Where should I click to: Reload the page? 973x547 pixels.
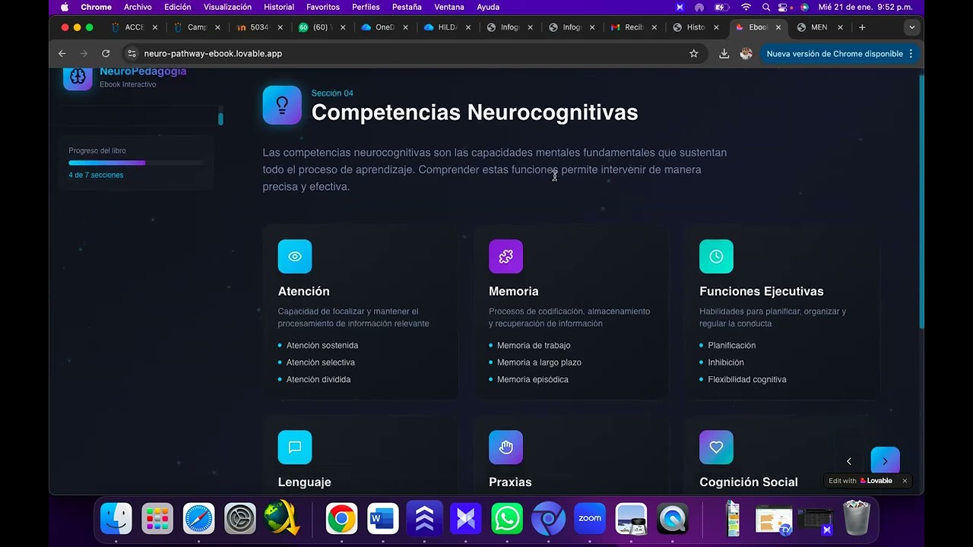click(x=106, y=54)
